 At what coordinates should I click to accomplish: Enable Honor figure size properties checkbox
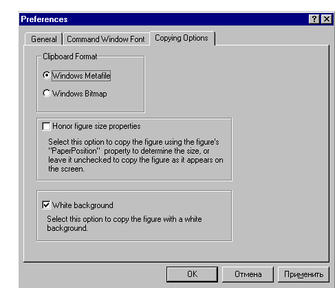click(x=46, y=126)
